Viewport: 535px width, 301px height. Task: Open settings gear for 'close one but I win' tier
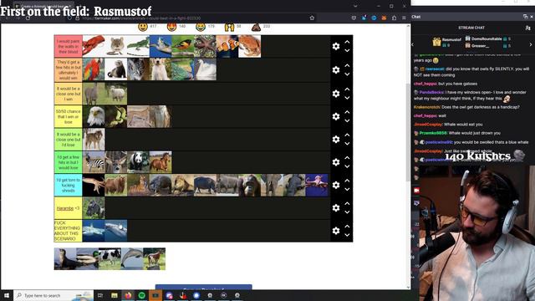pyautogui.click(x=336, y=94)
